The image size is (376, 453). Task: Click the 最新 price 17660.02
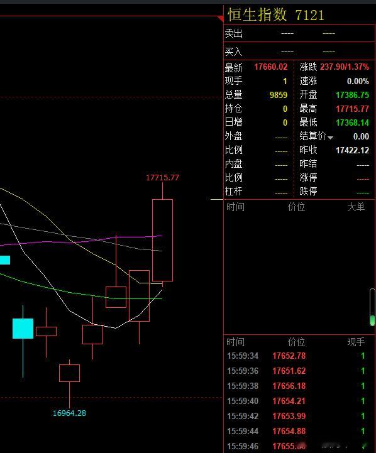(x=271, y=67)
